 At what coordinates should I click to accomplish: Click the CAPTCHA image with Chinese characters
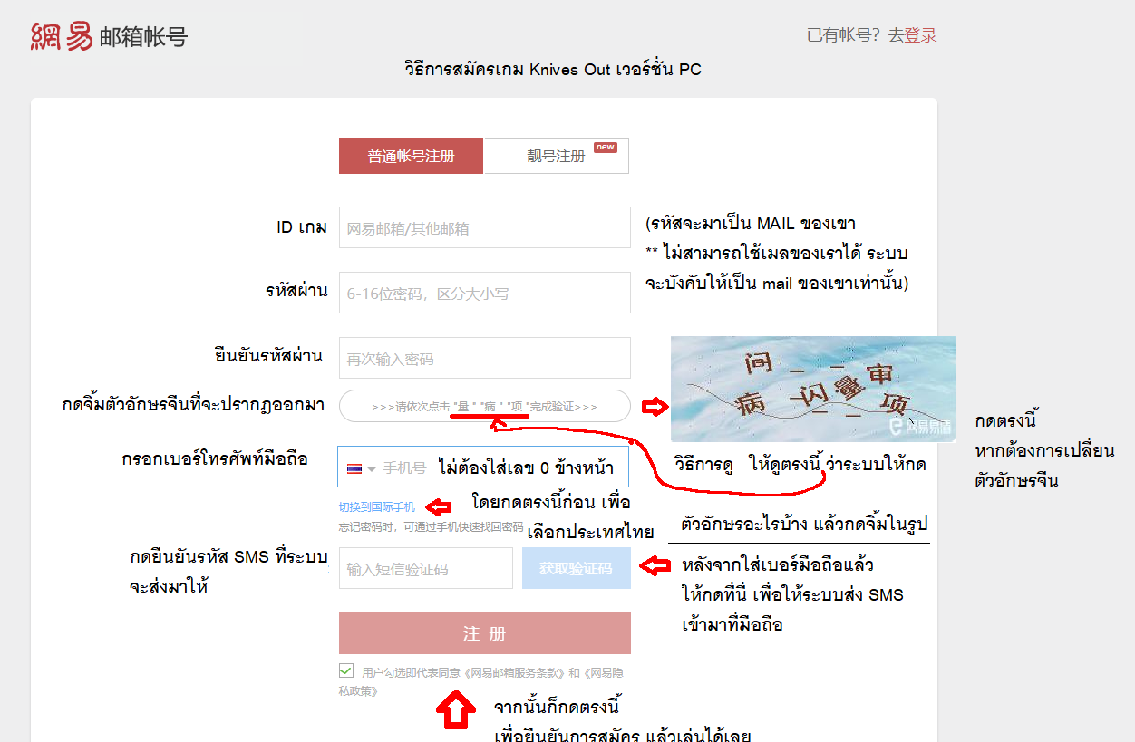812,389
